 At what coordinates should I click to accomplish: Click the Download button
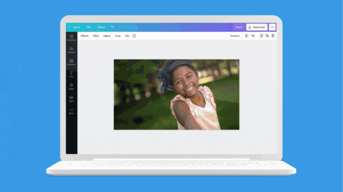pyautogui.click(x=256, y=27)
